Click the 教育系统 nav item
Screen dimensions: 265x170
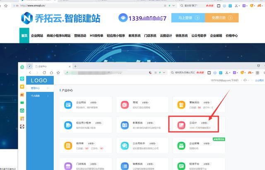[x=135, y=36]
